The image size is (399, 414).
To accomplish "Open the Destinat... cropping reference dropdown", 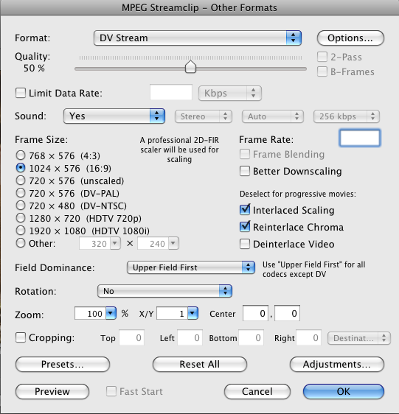I will click(359, 338).
